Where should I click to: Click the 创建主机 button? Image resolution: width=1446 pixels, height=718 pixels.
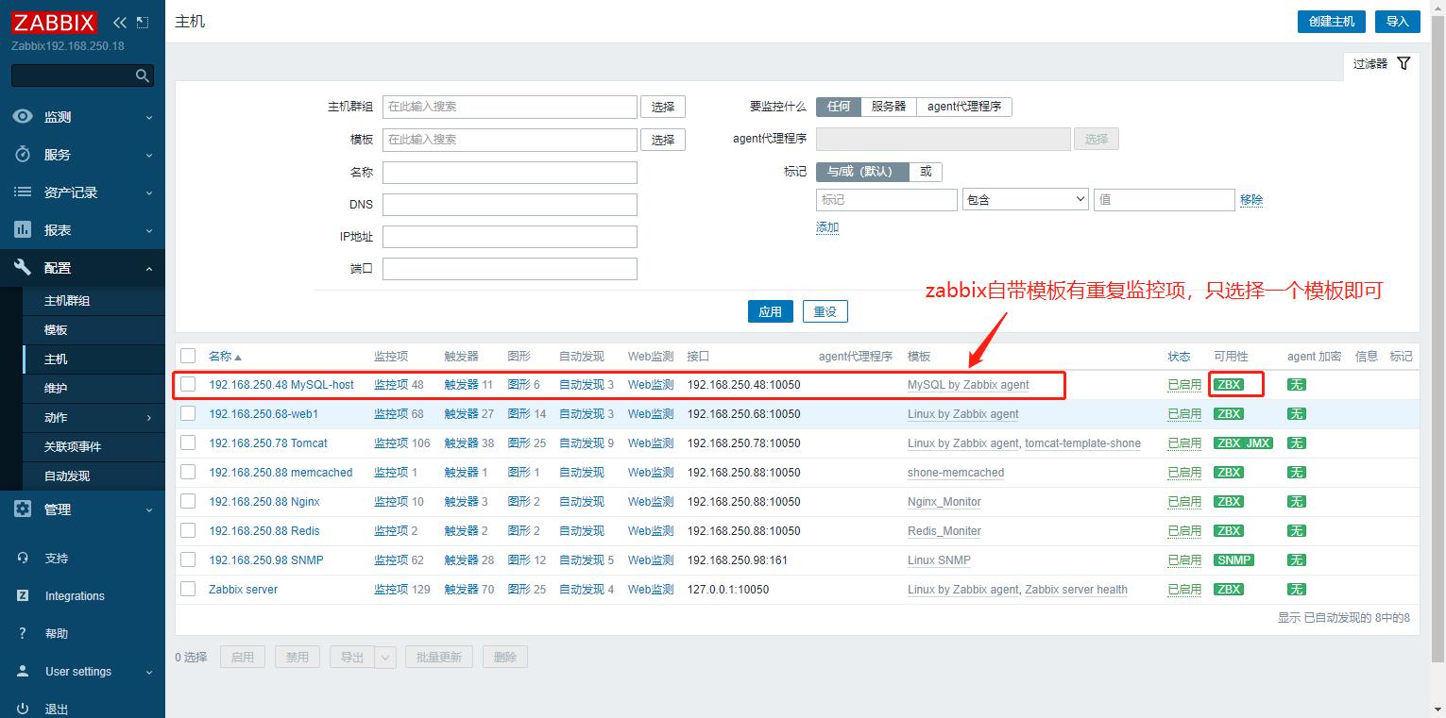coord(1332,22)
